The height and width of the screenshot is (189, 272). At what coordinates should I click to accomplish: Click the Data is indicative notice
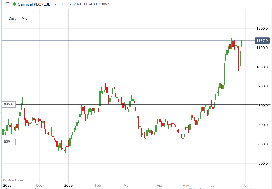[13, 180]
